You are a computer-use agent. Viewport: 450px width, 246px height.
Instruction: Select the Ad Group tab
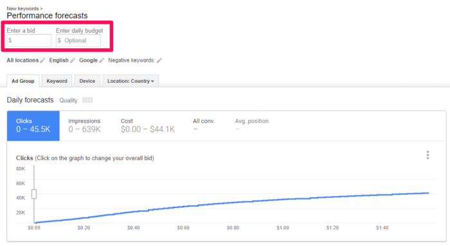[x=23, y=81]
